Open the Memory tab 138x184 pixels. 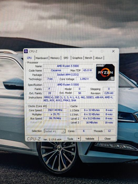55,58
